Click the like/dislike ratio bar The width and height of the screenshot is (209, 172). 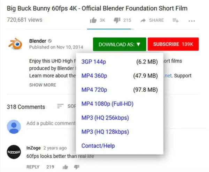(x=110, y=29)
